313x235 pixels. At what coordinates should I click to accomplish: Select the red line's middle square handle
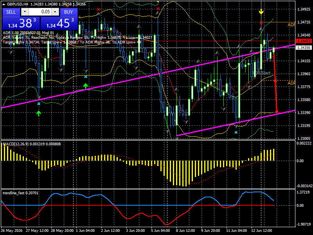click(275, 81)
